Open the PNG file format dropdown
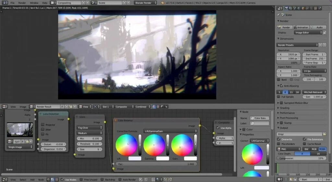 (289, 149)
